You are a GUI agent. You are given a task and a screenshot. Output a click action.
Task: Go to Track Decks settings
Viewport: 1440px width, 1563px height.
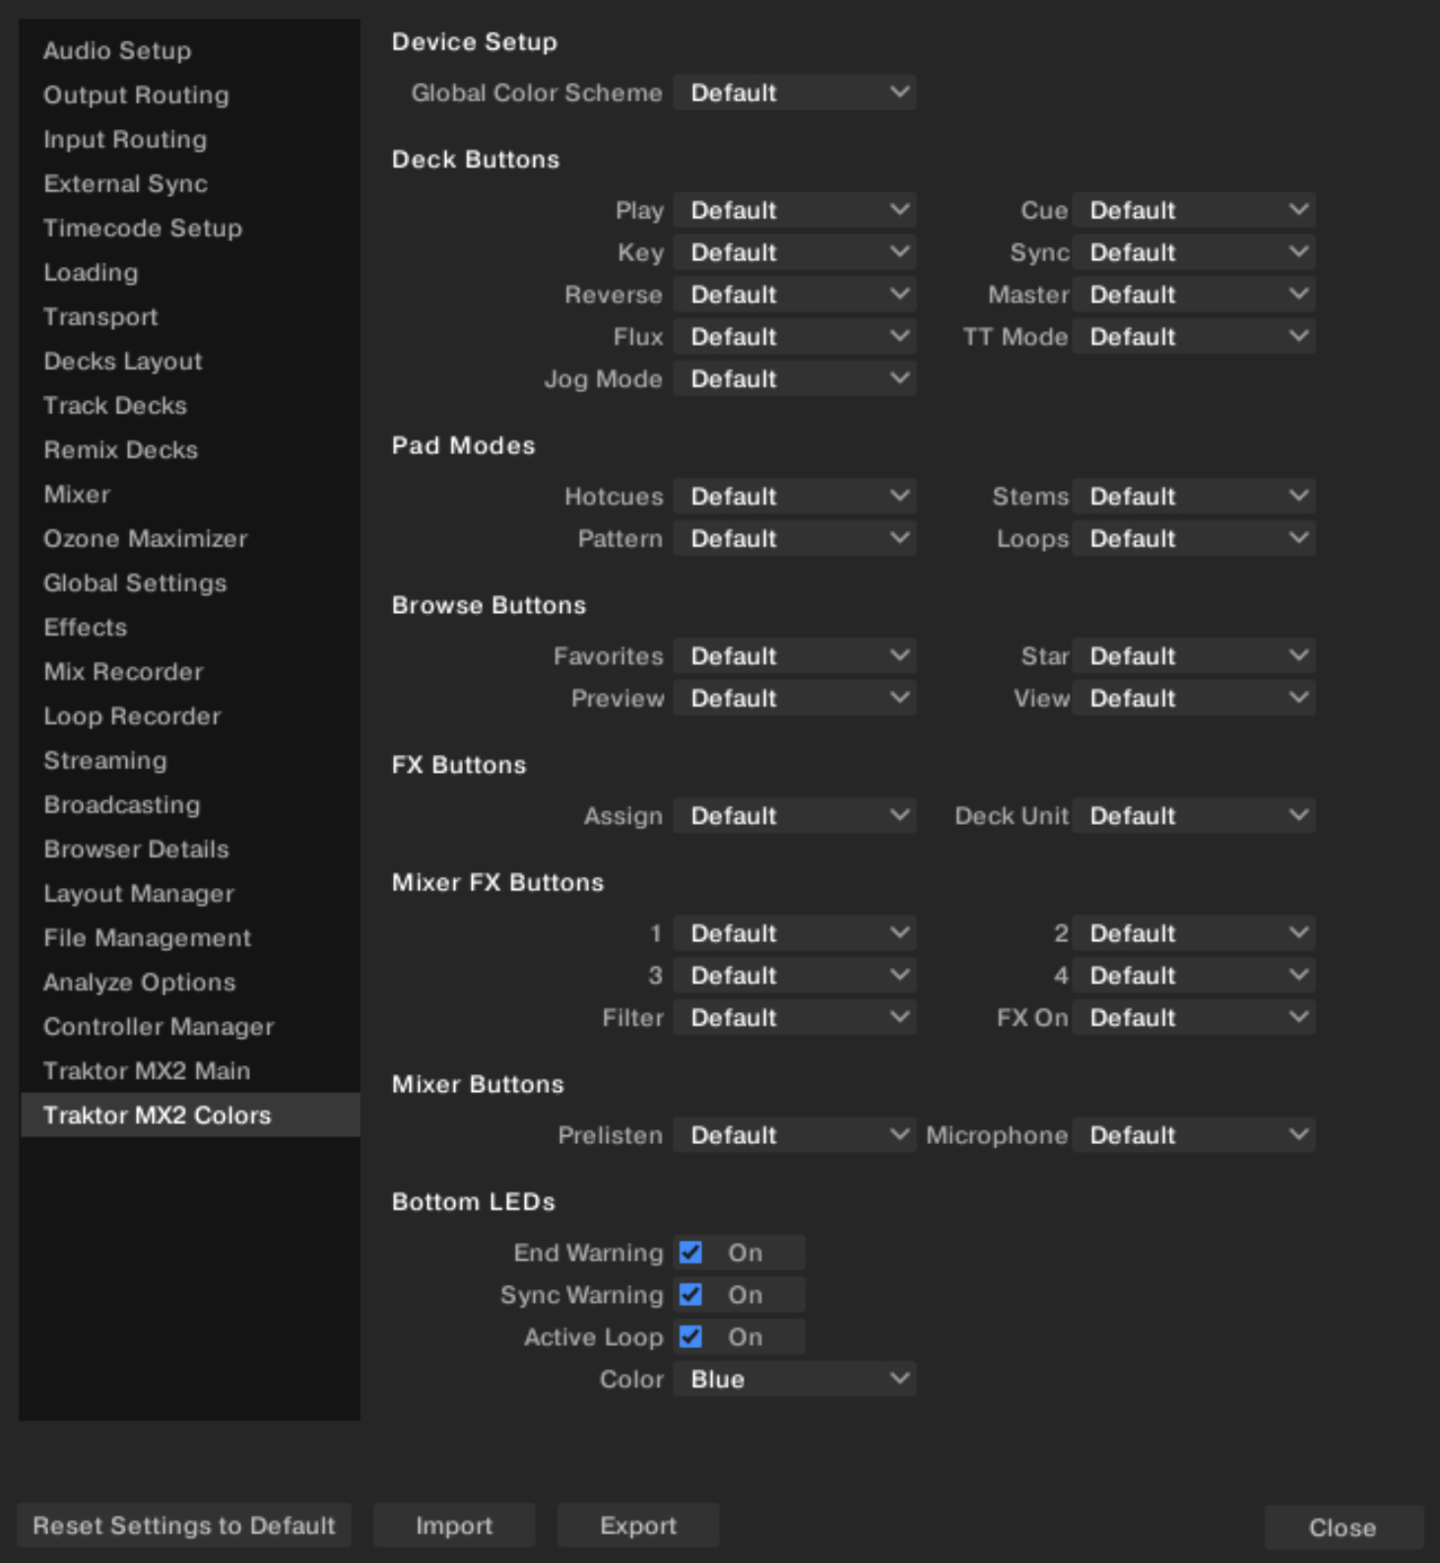pos(190,405)
